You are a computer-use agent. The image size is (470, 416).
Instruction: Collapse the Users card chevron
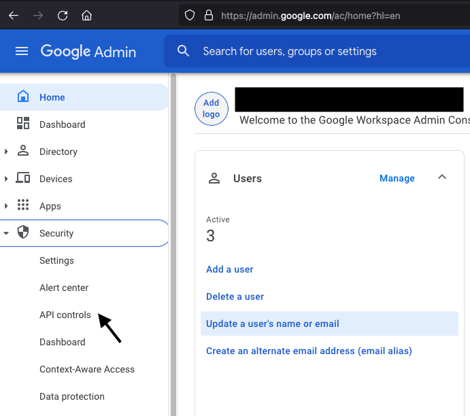click(x=442, y=177)
